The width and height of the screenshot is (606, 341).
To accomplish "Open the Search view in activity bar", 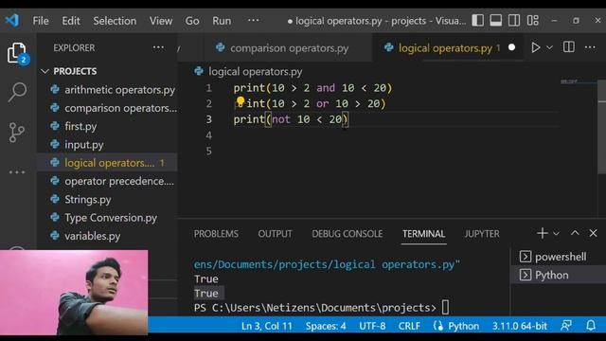I will click(x=17, y=92).
